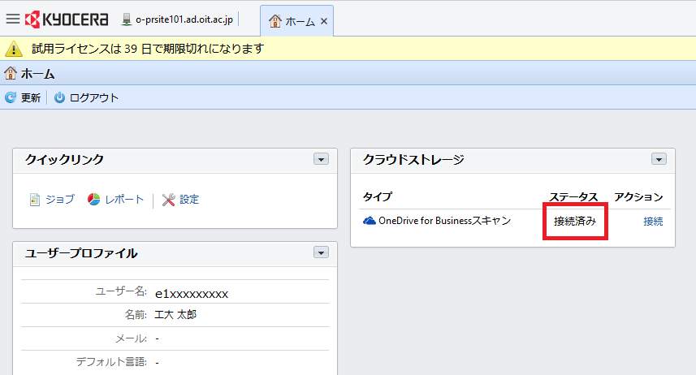Click the 接続 link under アクション

coord(653,221)
